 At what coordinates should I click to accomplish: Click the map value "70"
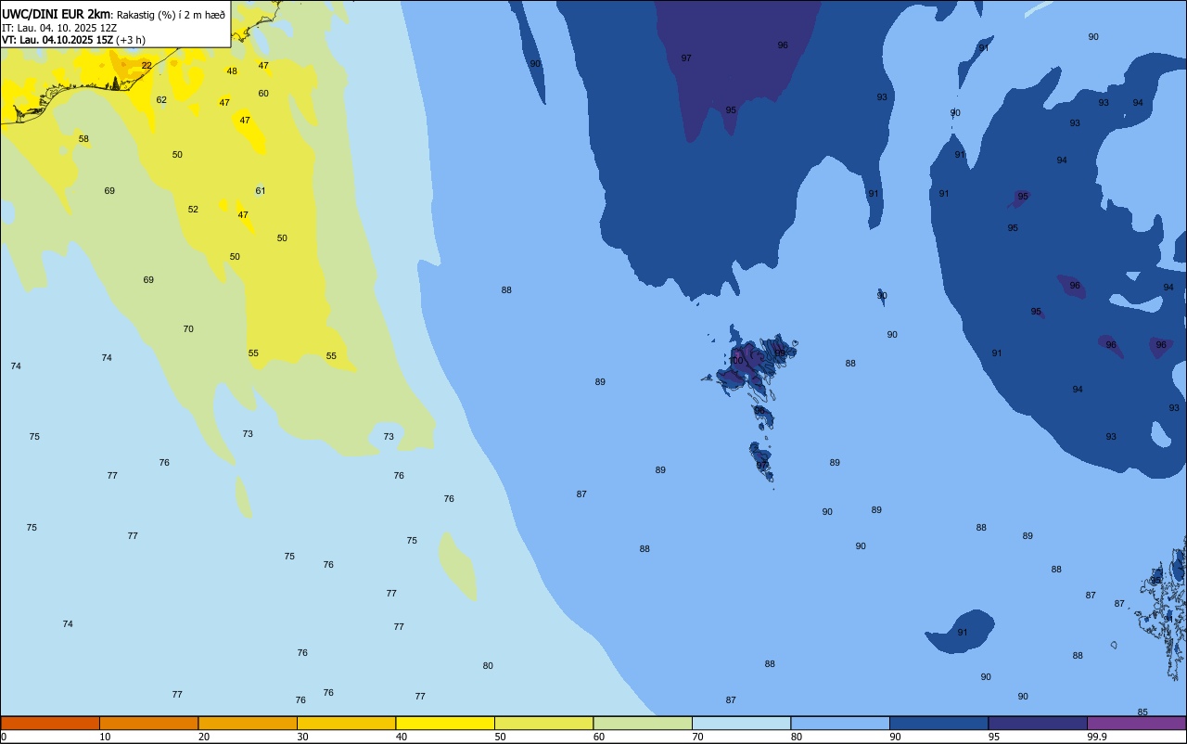(x=188, y=329)
